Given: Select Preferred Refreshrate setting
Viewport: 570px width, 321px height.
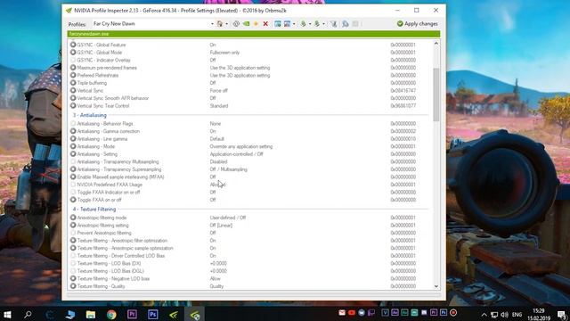Looking at the screenshot, I should click(249, 75).
